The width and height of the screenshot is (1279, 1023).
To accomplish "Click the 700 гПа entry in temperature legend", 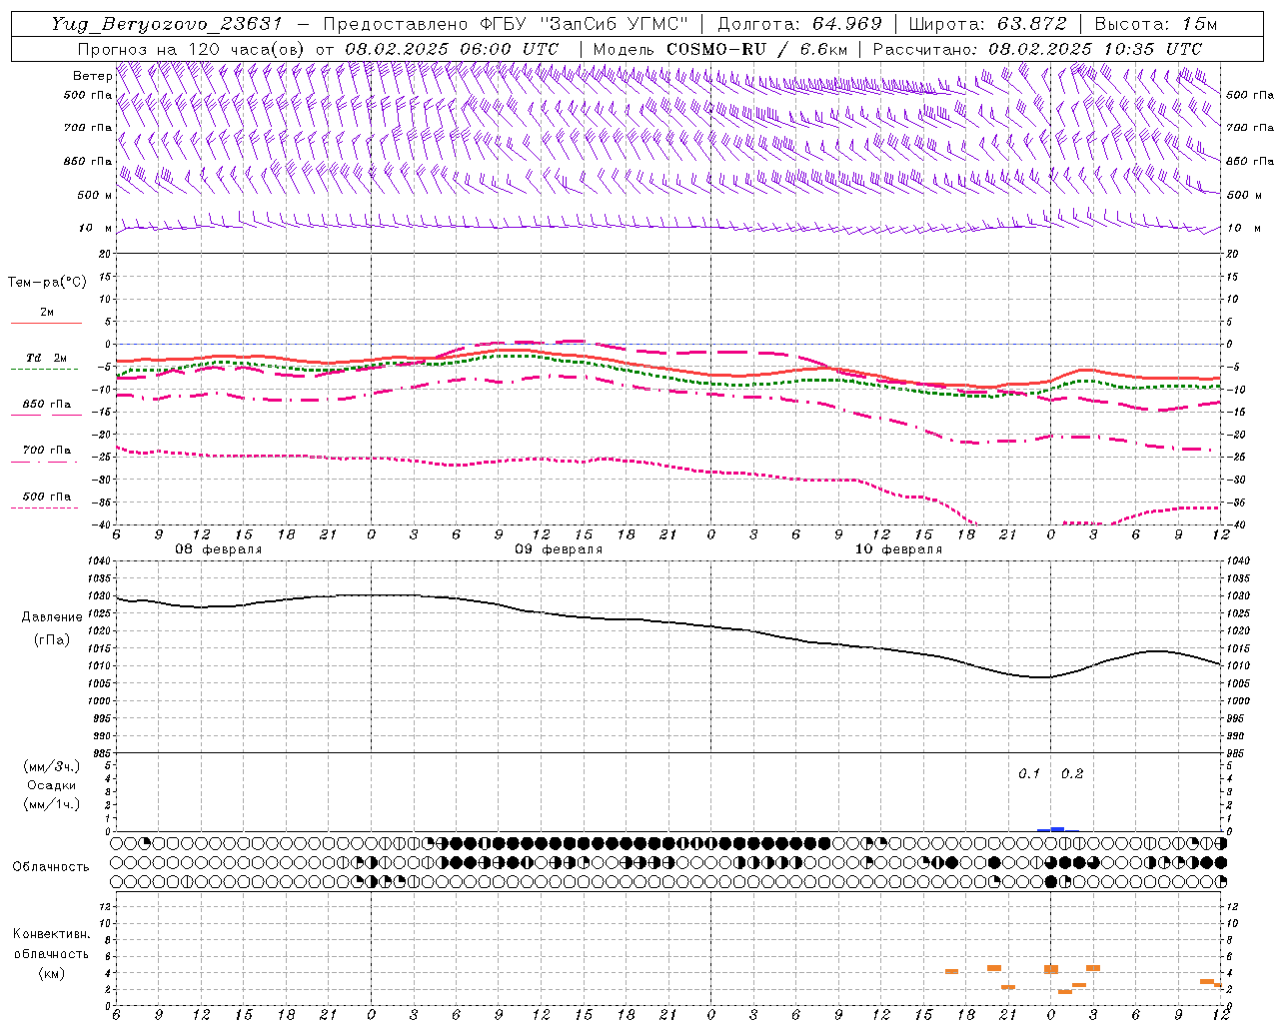I will (x=47, y=451).
